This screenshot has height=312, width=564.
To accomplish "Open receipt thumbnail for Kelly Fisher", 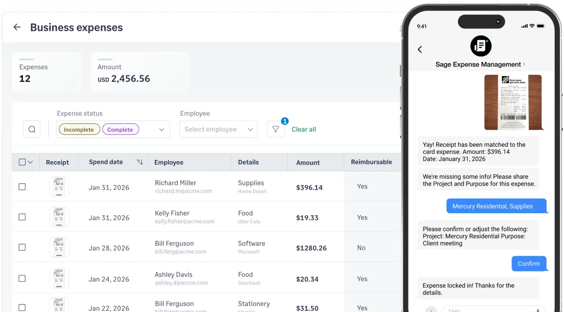I will point(59,217).
